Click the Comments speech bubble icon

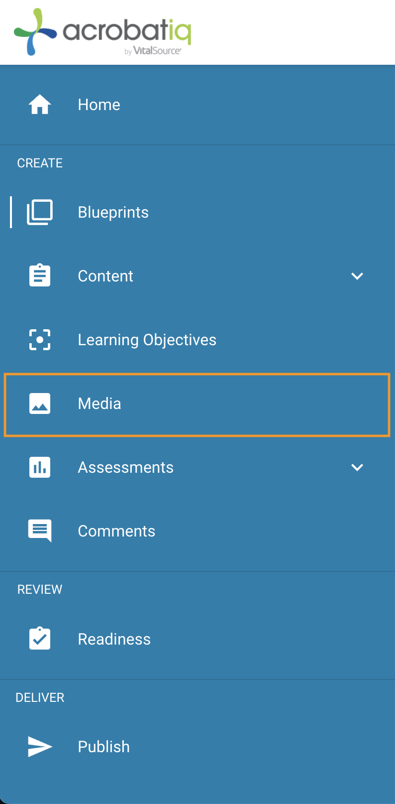[40, 531]
